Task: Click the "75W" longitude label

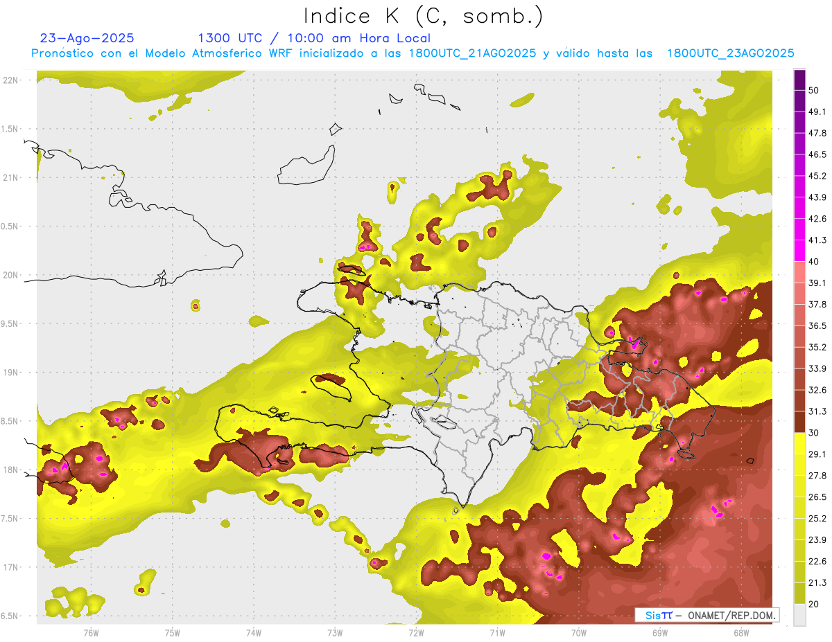Action: (x=173, y=633)
